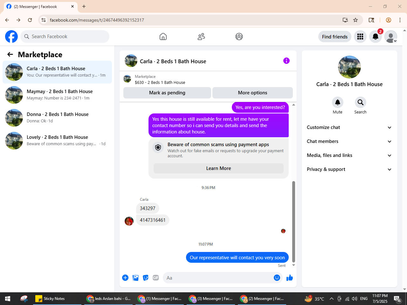Expand Customize chat section
The height and width of the screenshot is (305, 407).
pyautogui.click(x=349, y=127)
